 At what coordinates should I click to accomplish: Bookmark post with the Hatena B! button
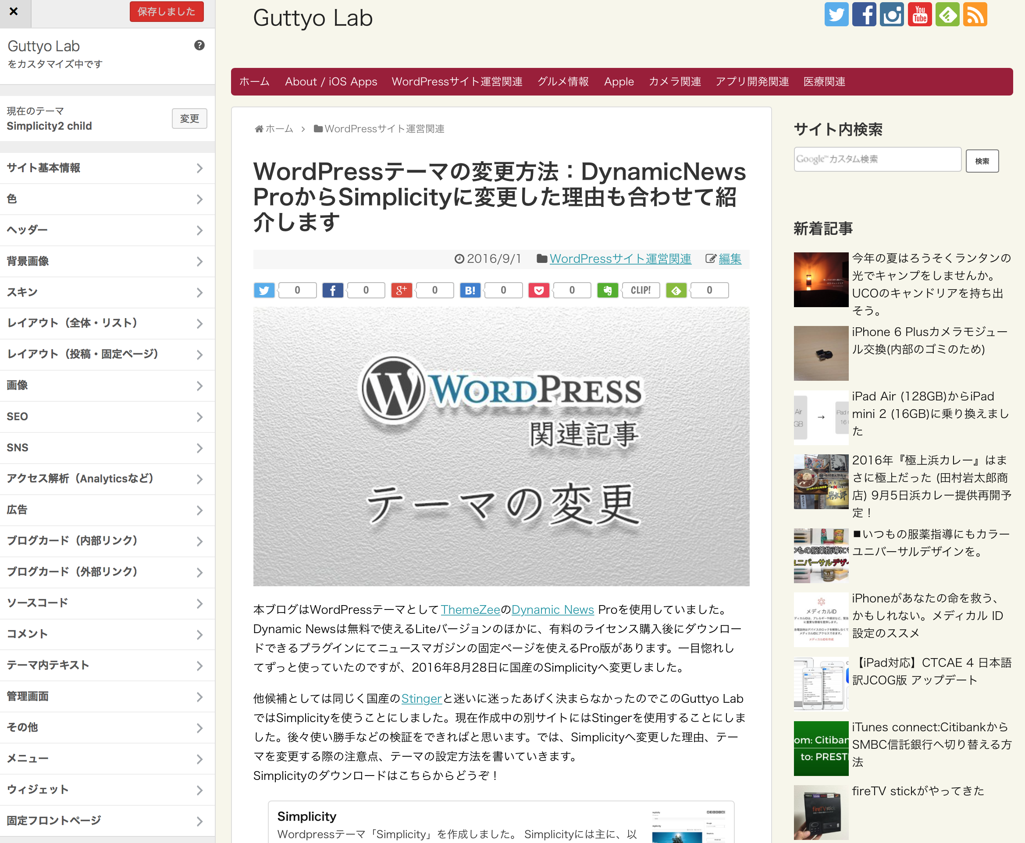pos(470,290)
